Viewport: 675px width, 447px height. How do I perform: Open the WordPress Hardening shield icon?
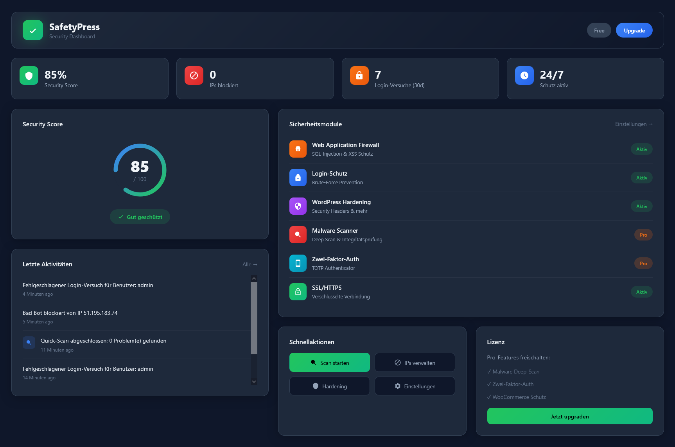click(x=298, y=206)
